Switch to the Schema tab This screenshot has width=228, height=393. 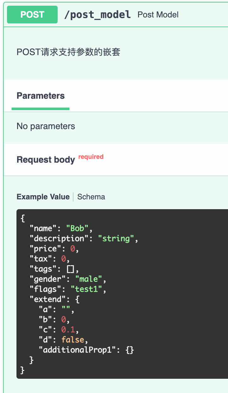91,197
